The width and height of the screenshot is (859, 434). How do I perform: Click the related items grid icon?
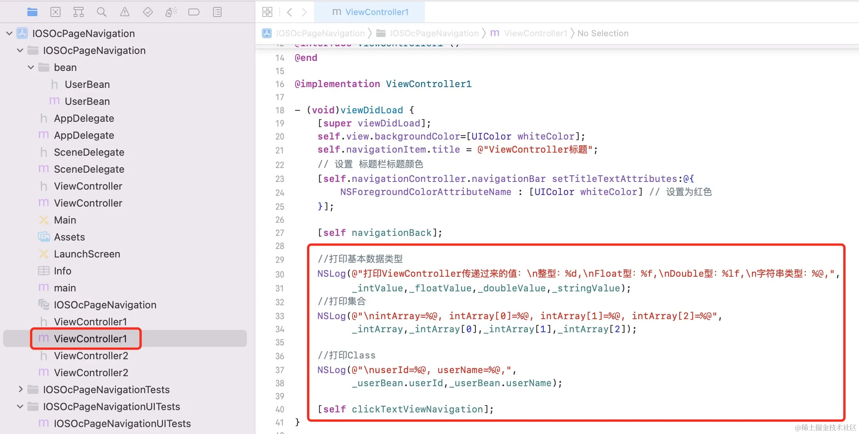click(267, 12)
